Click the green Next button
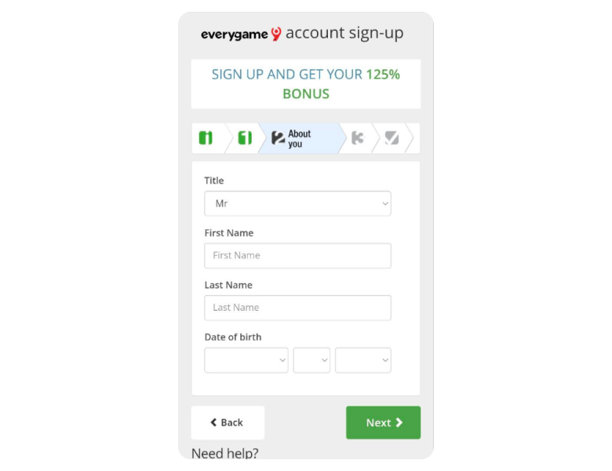Viewport: 612px width, 471px height. pyautogui.click(x=383, y=422)
